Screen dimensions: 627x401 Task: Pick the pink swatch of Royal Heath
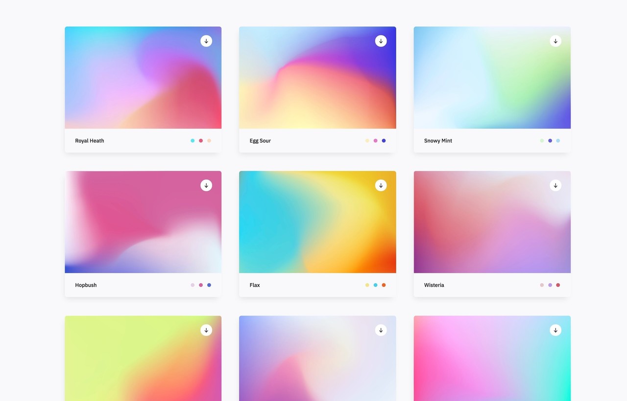[x=201, y=141]
